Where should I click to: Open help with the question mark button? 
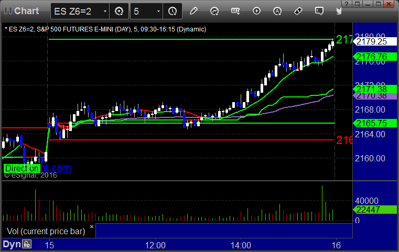point(347,4)
